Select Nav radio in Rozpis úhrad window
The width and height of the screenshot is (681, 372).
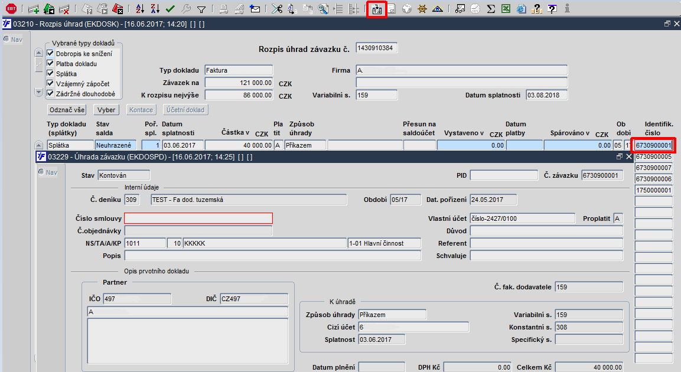click(x=6, y=39)
